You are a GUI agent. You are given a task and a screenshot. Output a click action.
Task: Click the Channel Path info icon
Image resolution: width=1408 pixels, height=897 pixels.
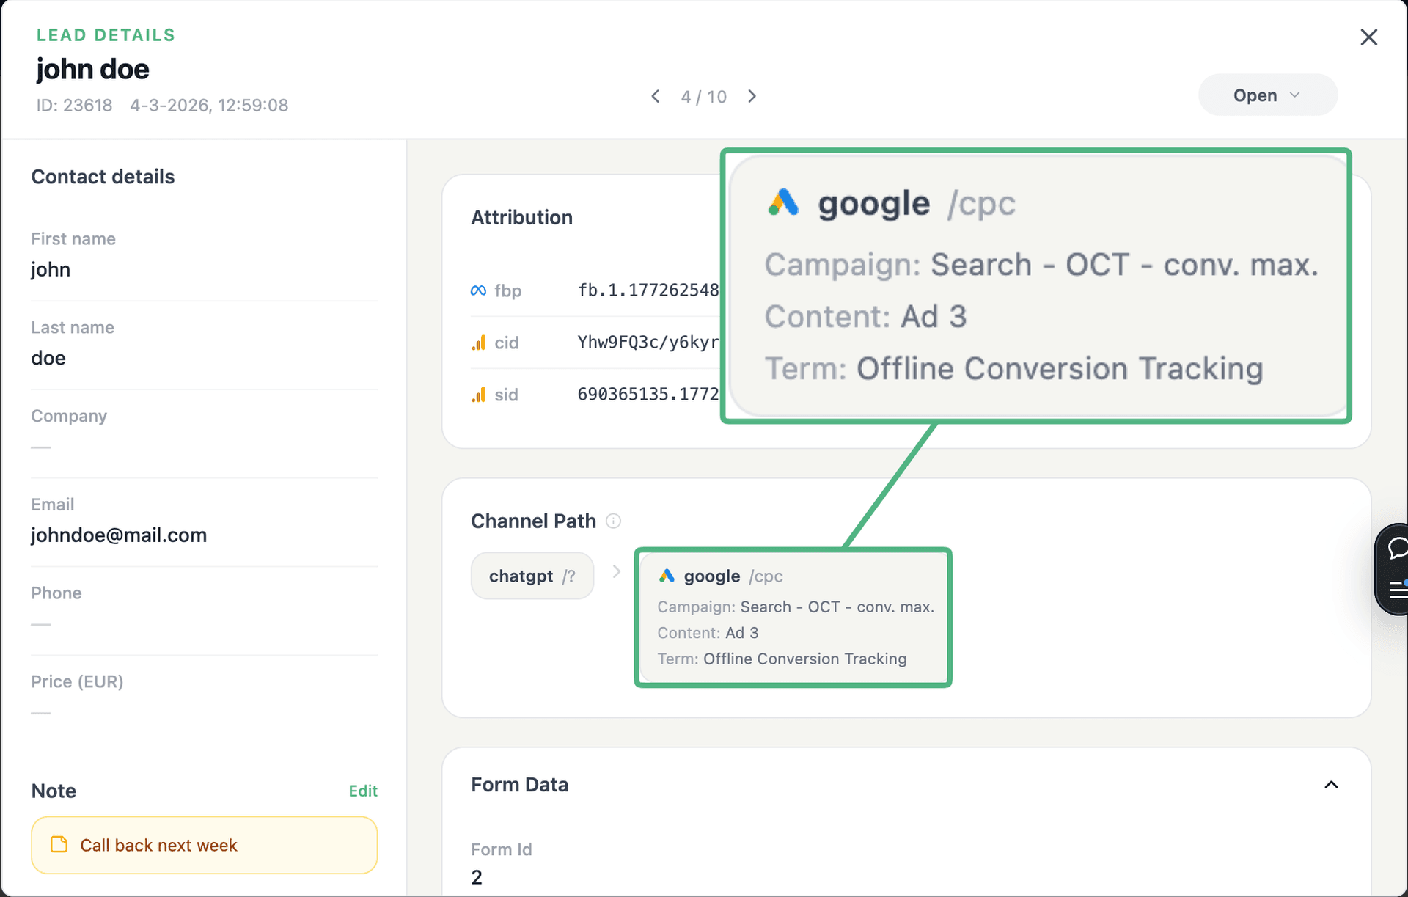tap(613, 521)
